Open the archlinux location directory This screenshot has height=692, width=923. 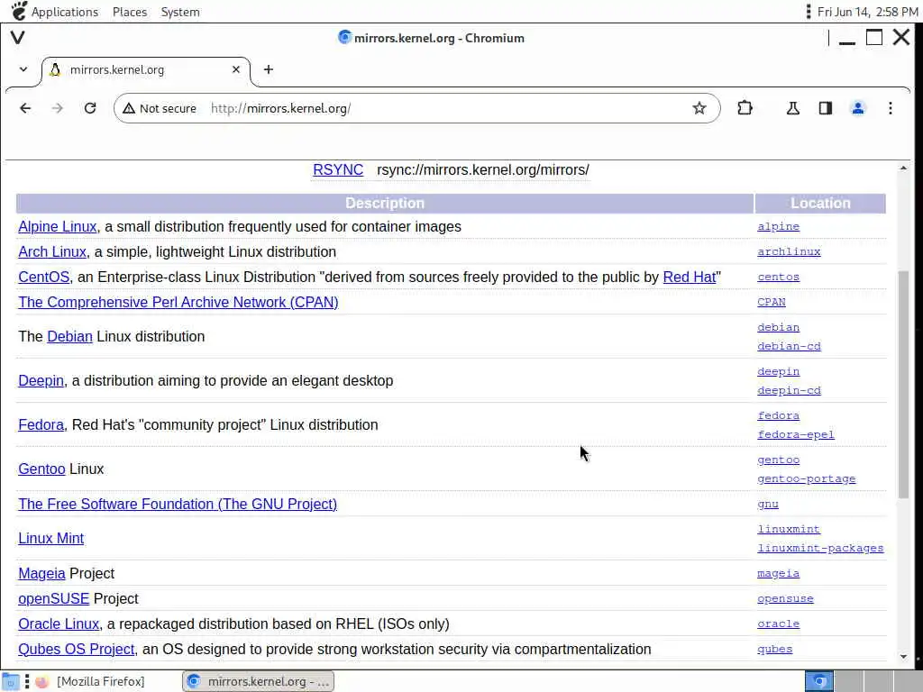coord(789,252)
